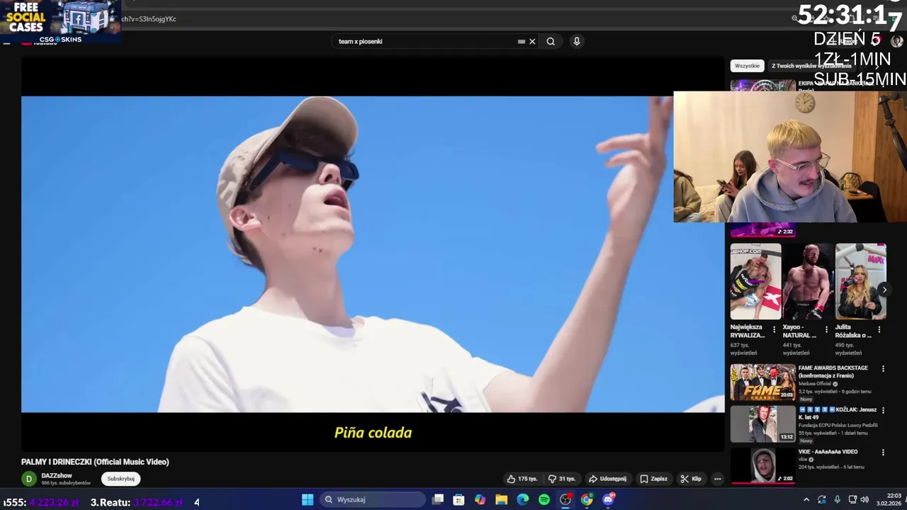This screenshot has height=510, width=907.
Task: Open the 'Xayoo - NATURAL' short thumbnail
Action: click(x=808, y=282)
